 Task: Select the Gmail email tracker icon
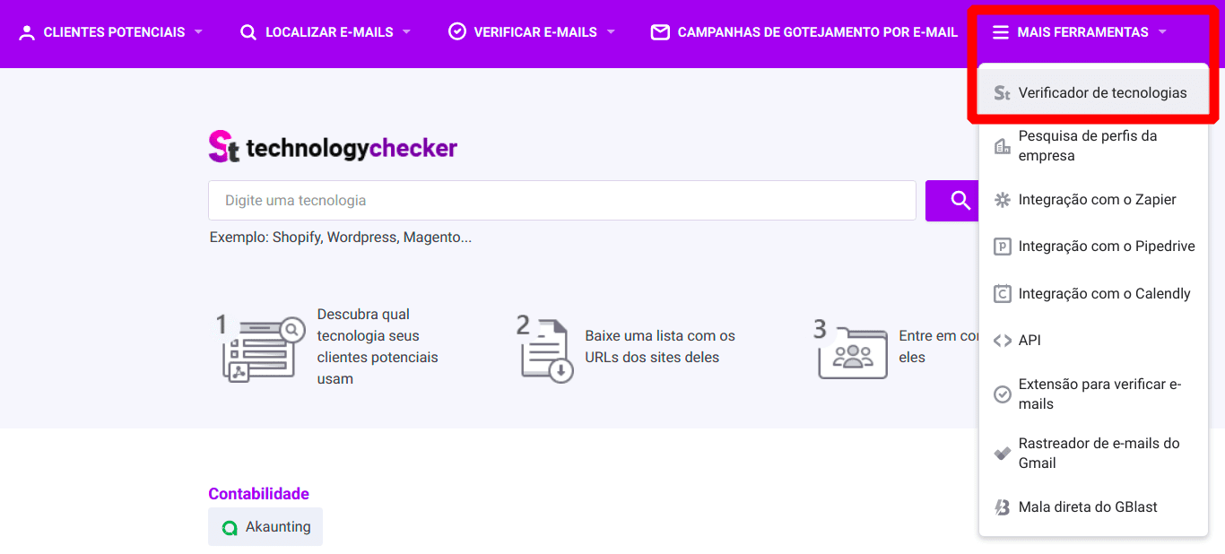(x=1002, y=453)
